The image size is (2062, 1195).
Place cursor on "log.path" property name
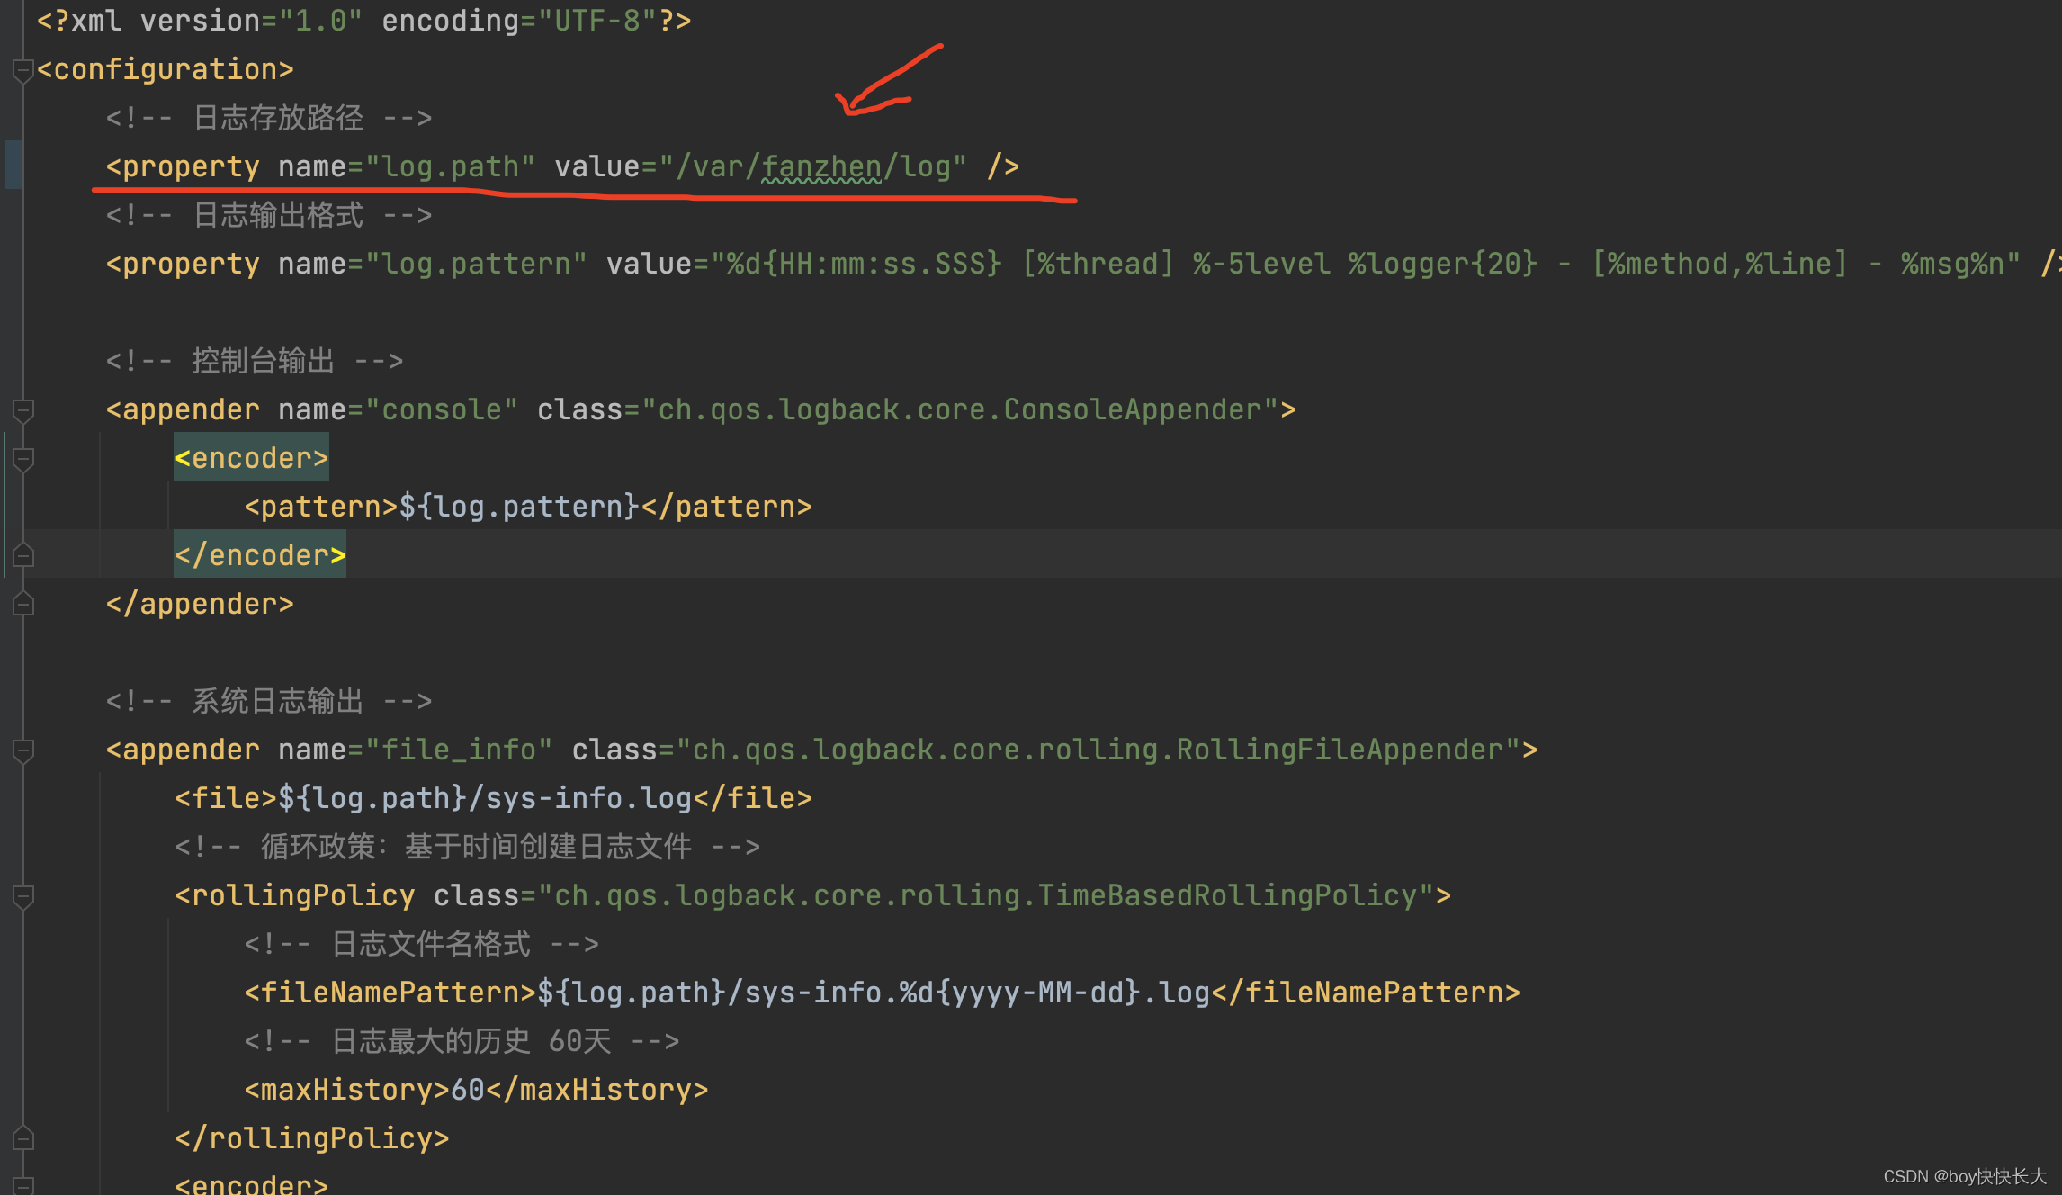[x=450, y=166]
